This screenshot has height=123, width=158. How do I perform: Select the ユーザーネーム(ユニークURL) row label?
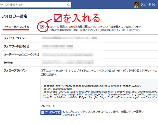point(21,55)
